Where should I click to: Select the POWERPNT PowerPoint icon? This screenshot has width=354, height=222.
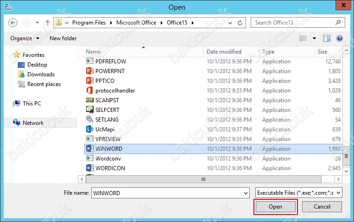tap(89, 71)
